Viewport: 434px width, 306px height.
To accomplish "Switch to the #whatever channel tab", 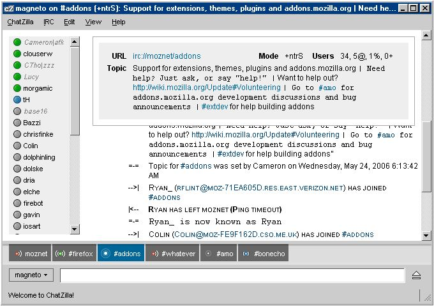I will point(172,254).
